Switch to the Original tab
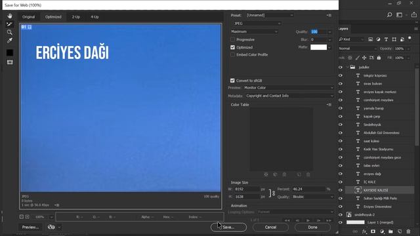The height and width of the screenshot is (236, 420). [x=29, y=17]
